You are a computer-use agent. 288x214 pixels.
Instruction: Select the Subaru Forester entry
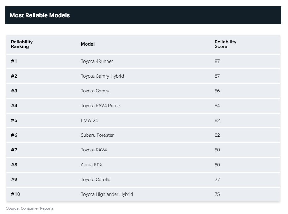97,135
